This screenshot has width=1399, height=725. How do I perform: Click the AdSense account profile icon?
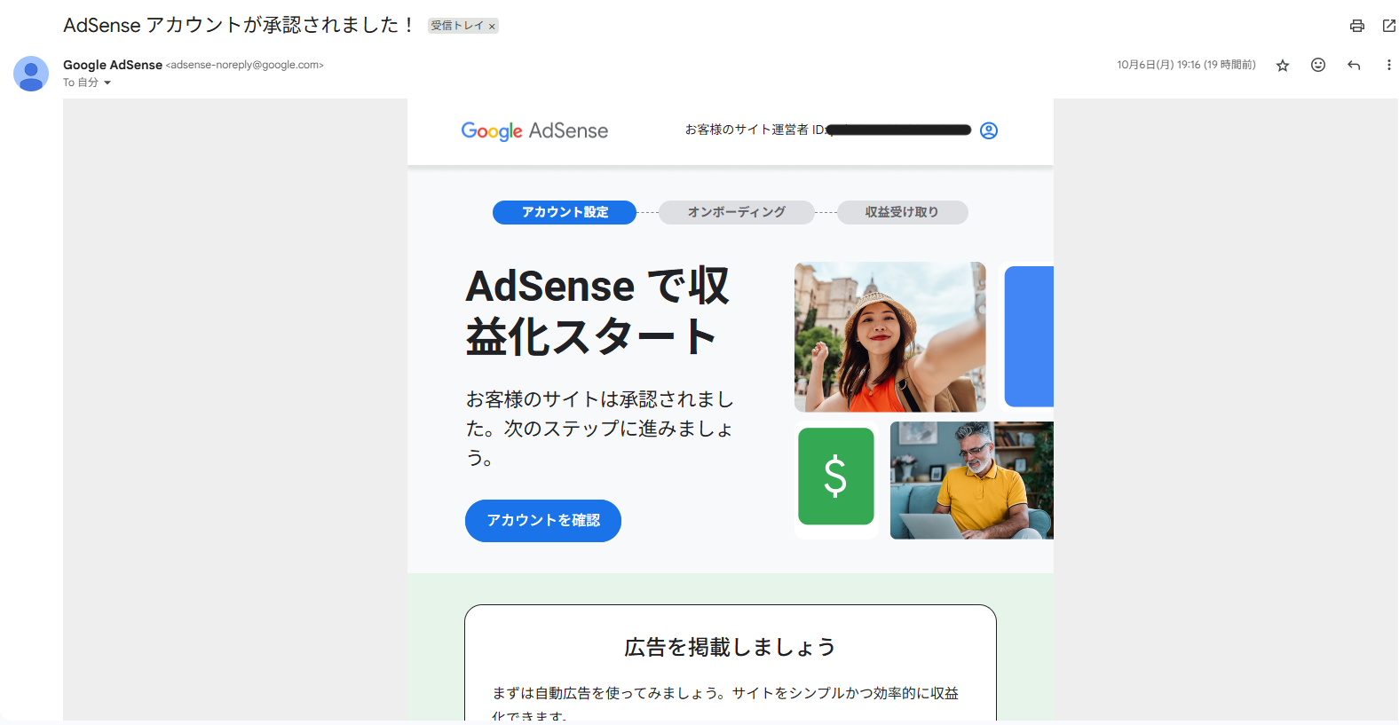pos(988,130)
